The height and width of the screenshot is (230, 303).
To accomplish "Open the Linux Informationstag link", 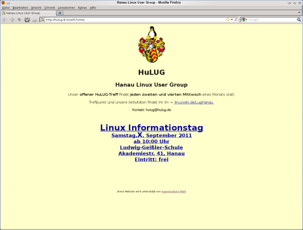I will click(x=151, y=128).
